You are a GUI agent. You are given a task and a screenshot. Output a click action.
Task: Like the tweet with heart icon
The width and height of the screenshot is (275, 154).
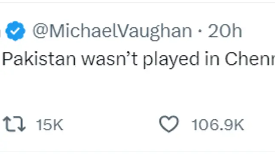[169, 124]
